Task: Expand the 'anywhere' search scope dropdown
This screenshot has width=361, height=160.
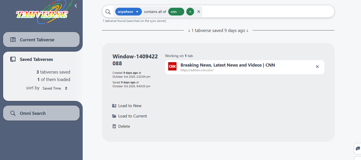Action: 128,12
